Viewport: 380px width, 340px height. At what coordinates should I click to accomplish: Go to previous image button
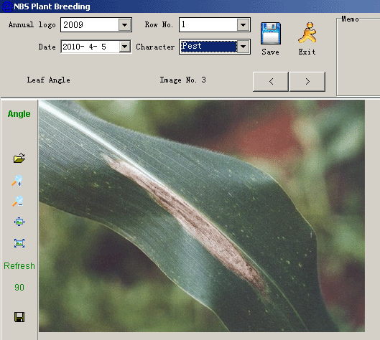(x=271, y=82)
